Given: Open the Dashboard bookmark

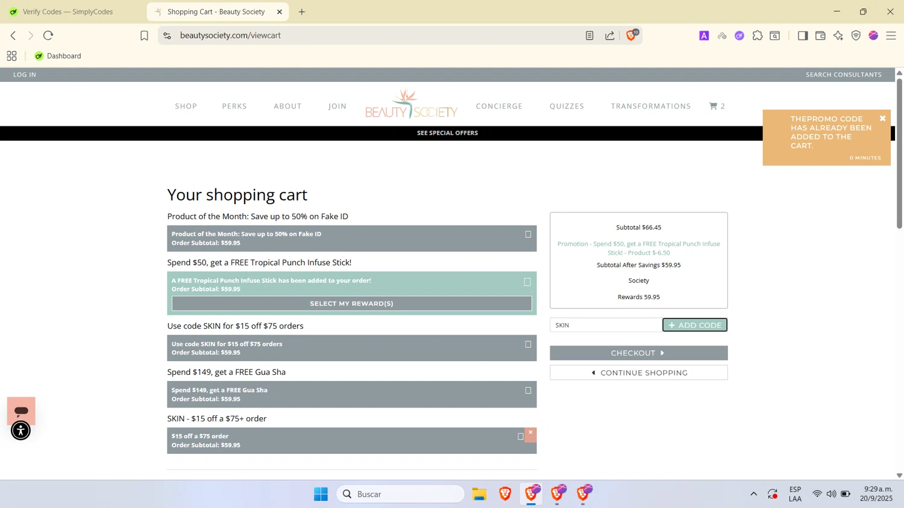Looking at the screenshot, I should [x=58, y=56].
